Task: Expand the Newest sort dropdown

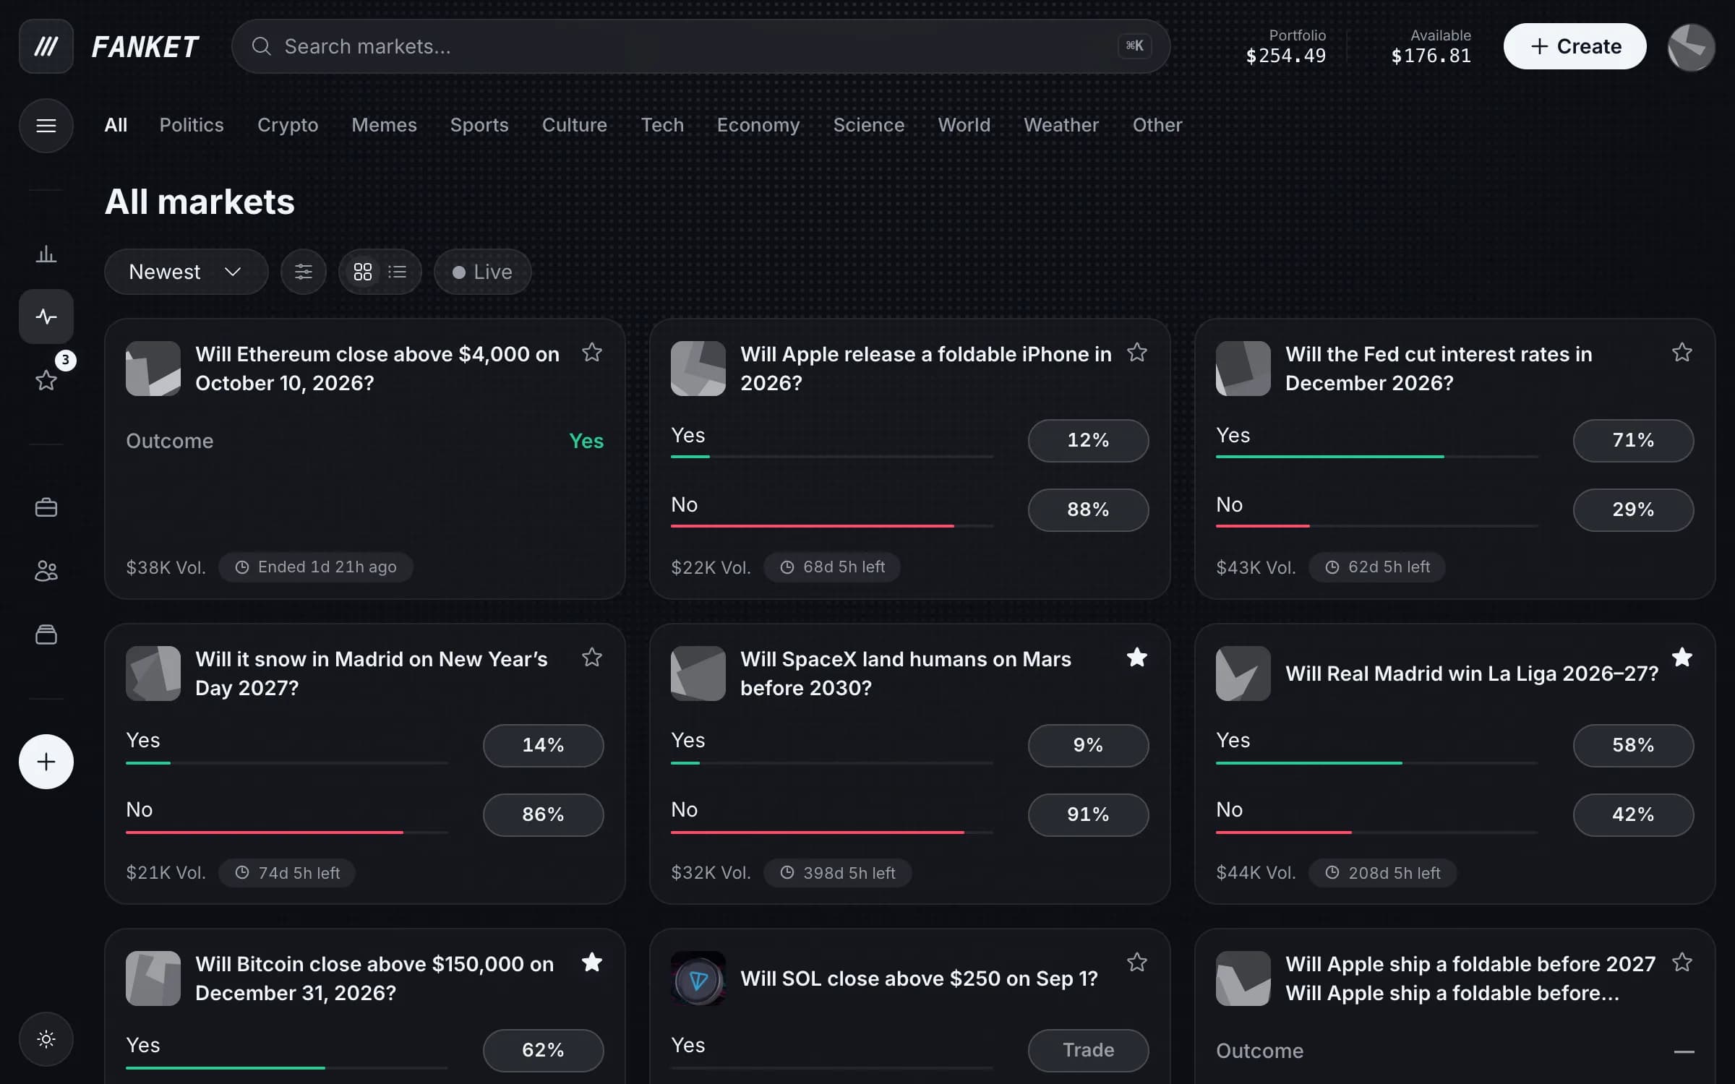Action: coord(186,272)
